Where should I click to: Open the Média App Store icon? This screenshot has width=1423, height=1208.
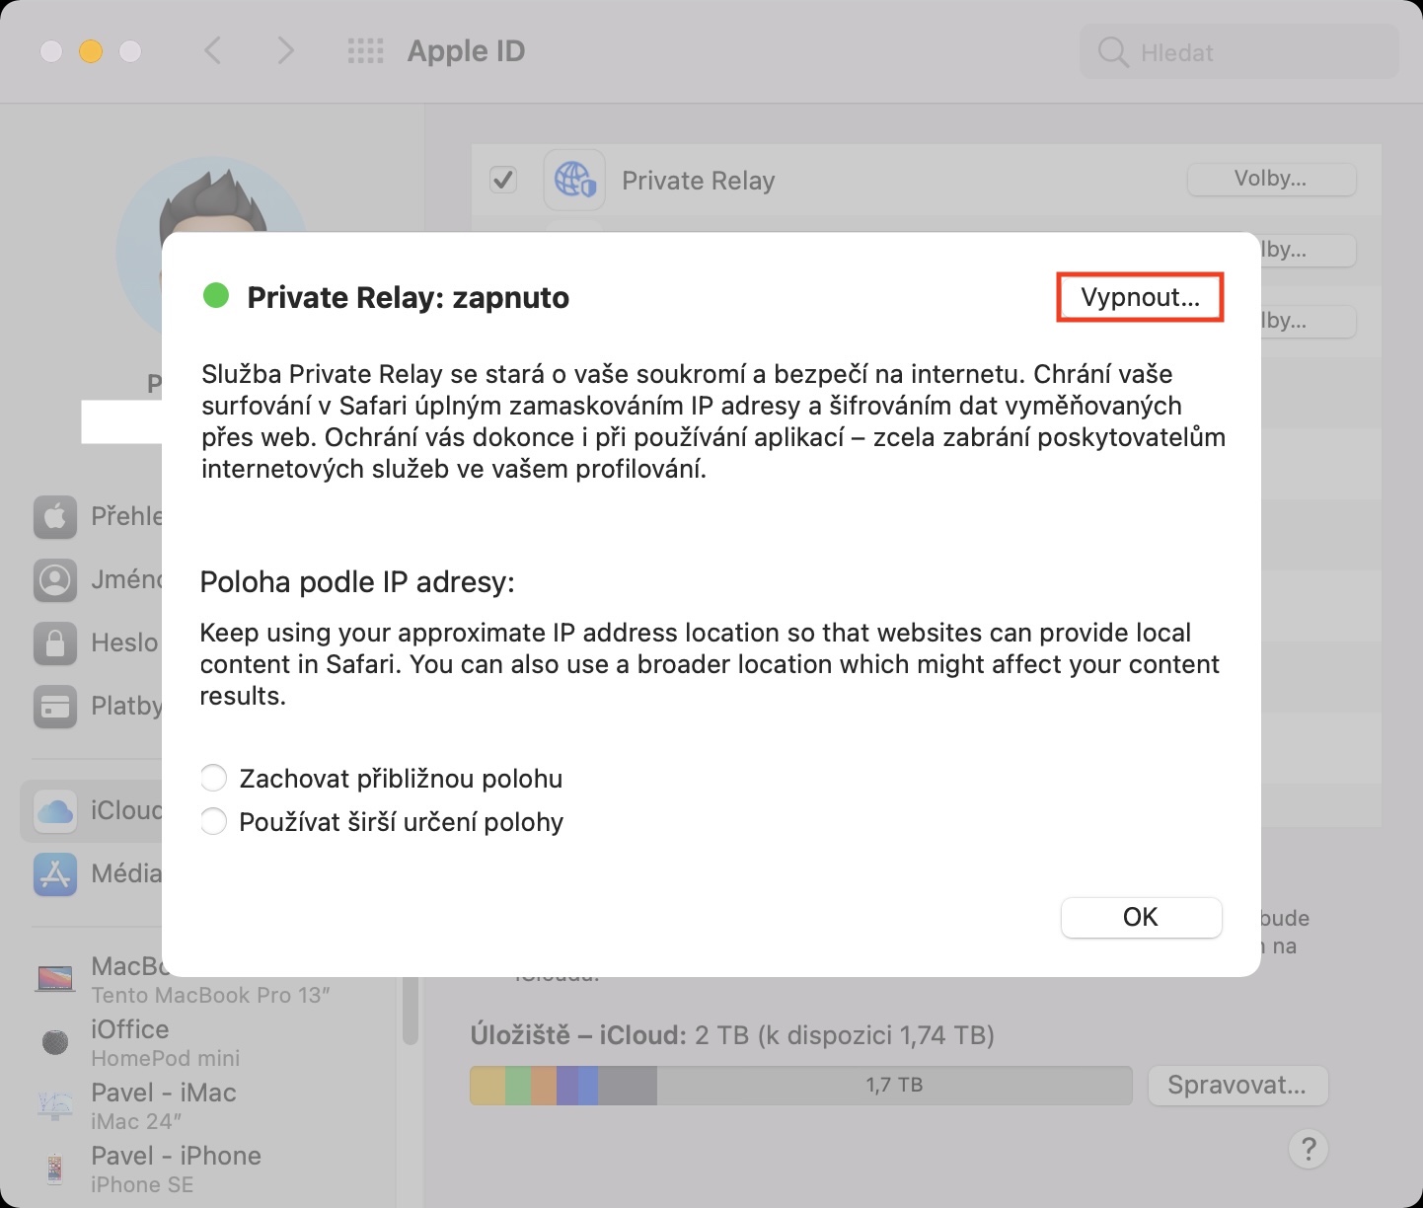(x=55, y=873)
